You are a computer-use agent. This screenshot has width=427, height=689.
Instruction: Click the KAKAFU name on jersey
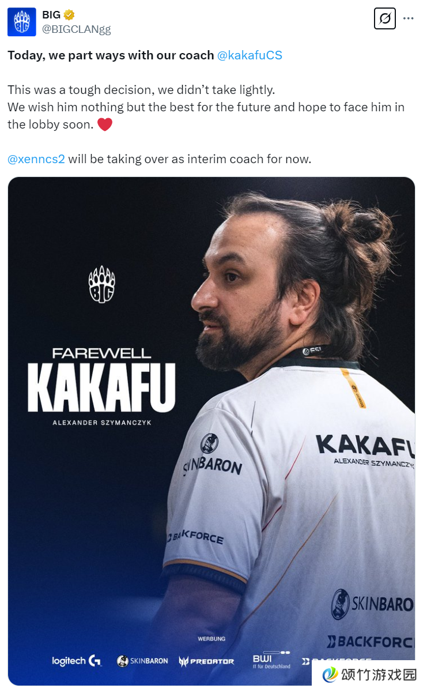365,446
